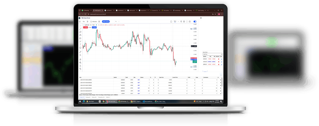
Task: Toggle the blue switch in chart toolbar
Action: point(195,21)
